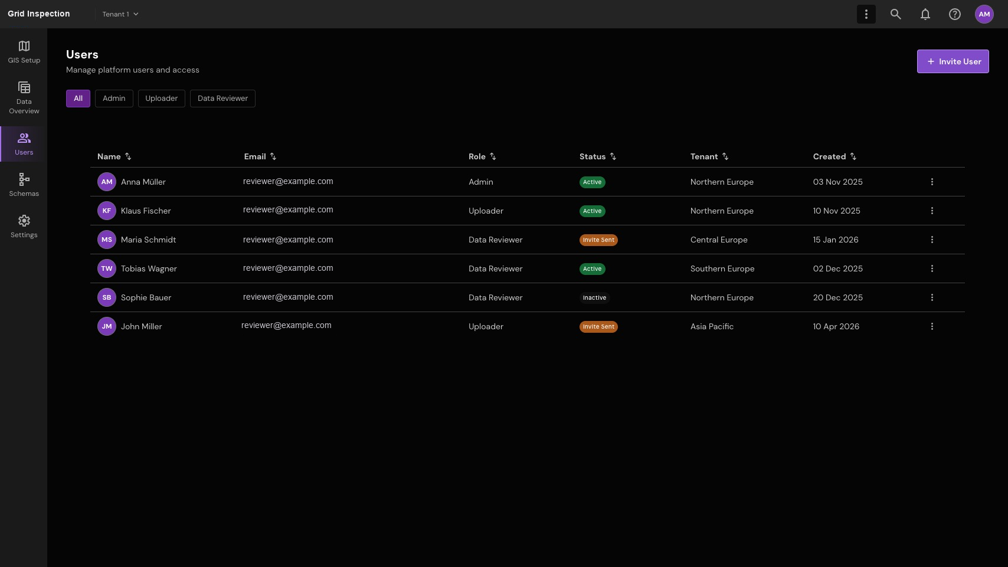This screenshot has height=567, width=1008.
Task: Expand the Tenant 1 dropdown
Action: [120, 14]
